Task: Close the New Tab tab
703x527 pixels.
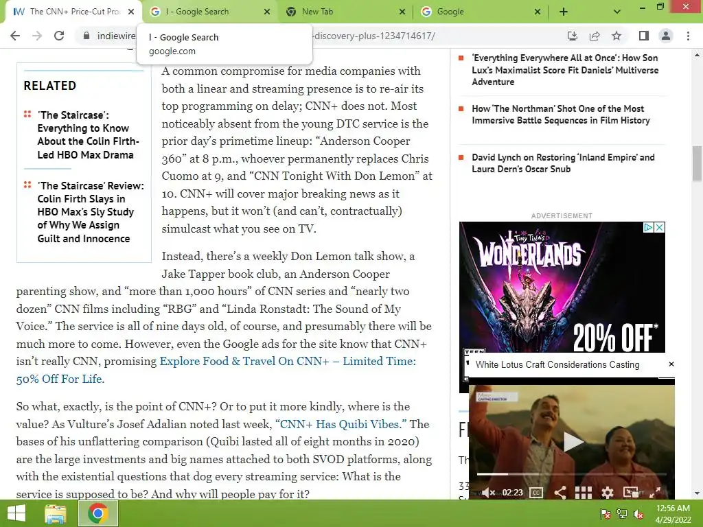Action: [x=402, y=12]
